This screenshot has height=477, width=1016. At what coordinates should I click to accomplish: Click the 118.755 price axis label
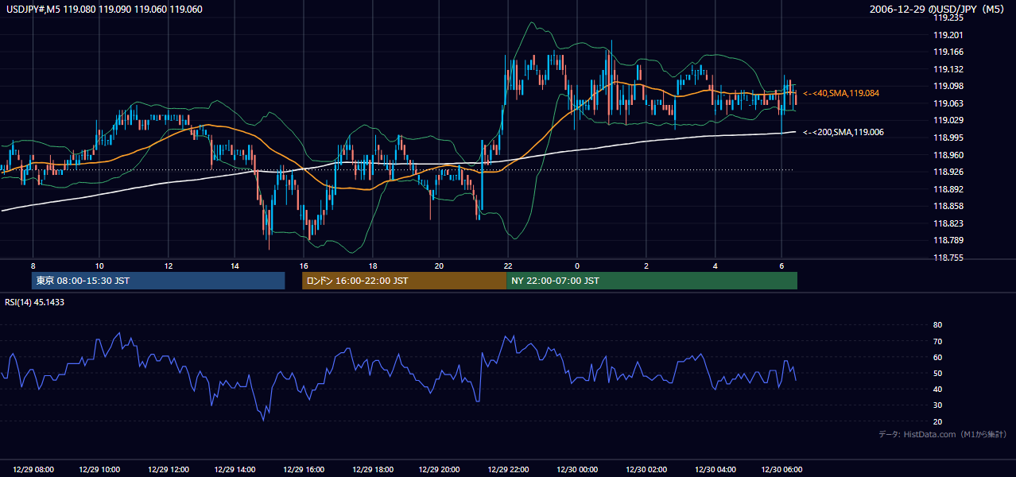click(948, 258)
